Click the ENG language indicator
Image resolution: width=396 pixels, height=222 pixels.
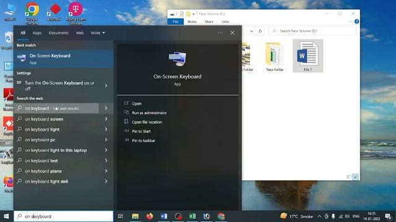pyautogui.click(x=356, y=216)
